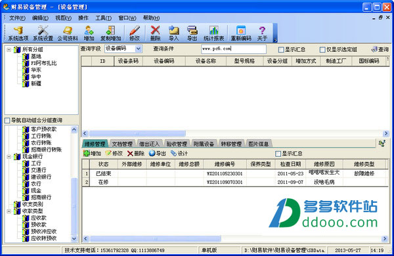The width and height of the screenshot is (394, 256).
Task: Open the 文件 menu
Action: tap(17, 18)
